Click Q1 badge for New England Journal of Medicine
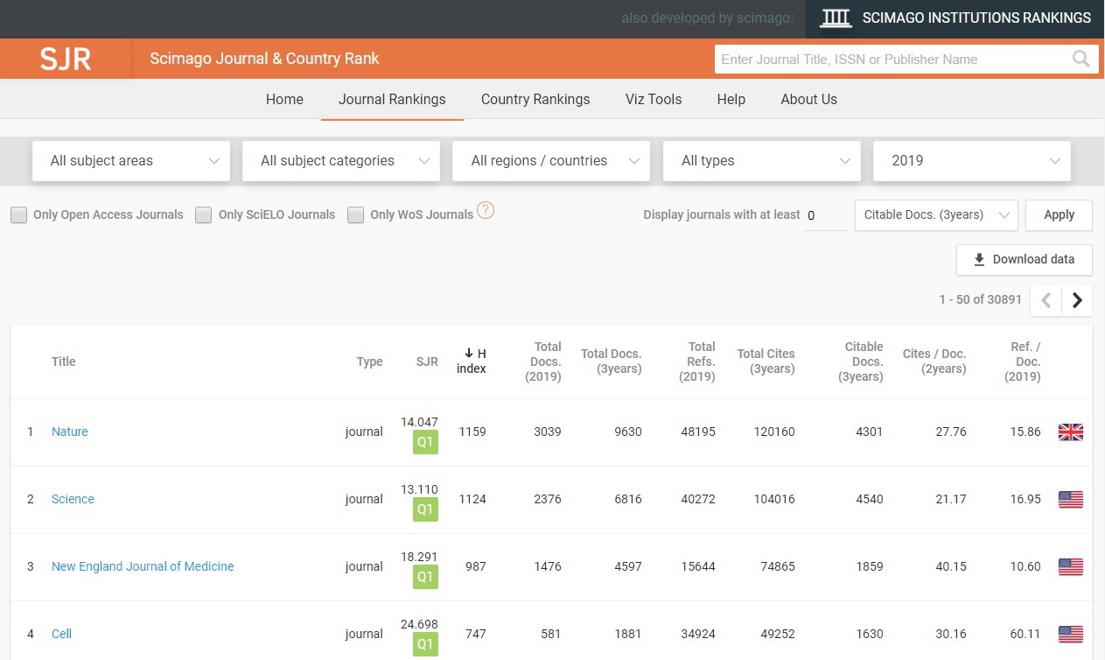The width and height of the screenshot is (1105, 660). [x=425, y=577]
